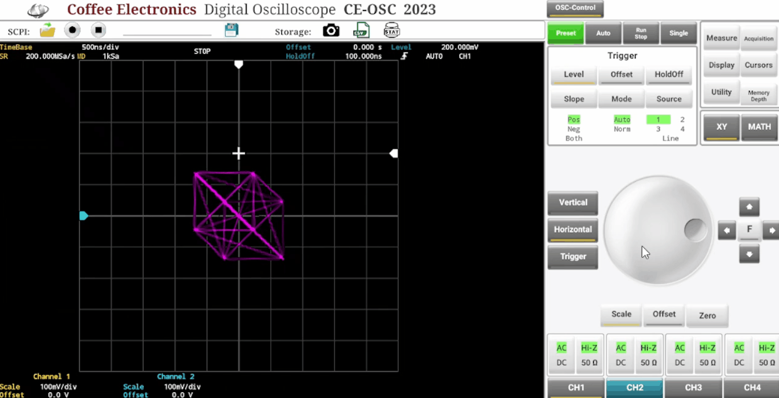Stop SCPI recording
Image resolution: width=779 pixels, height=398 pixels.
click(98, 30)
